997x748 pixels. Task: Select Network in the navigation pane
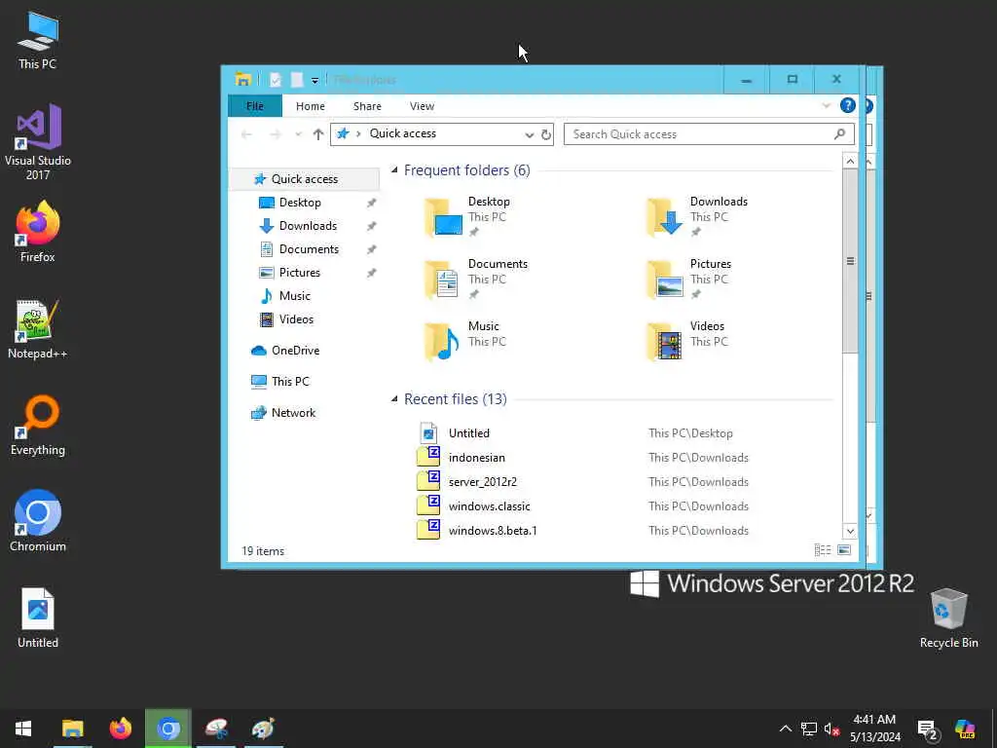293,413
